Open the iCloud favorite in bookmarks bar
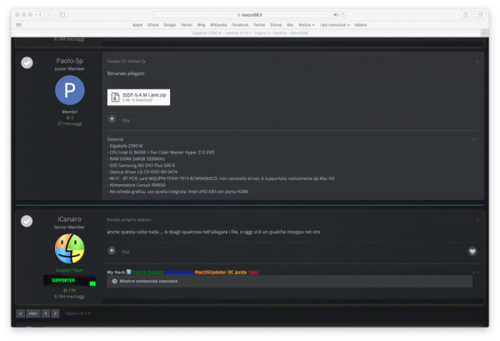Image resolution: width=500 pixels, height=341 pixels. point(153,25)
